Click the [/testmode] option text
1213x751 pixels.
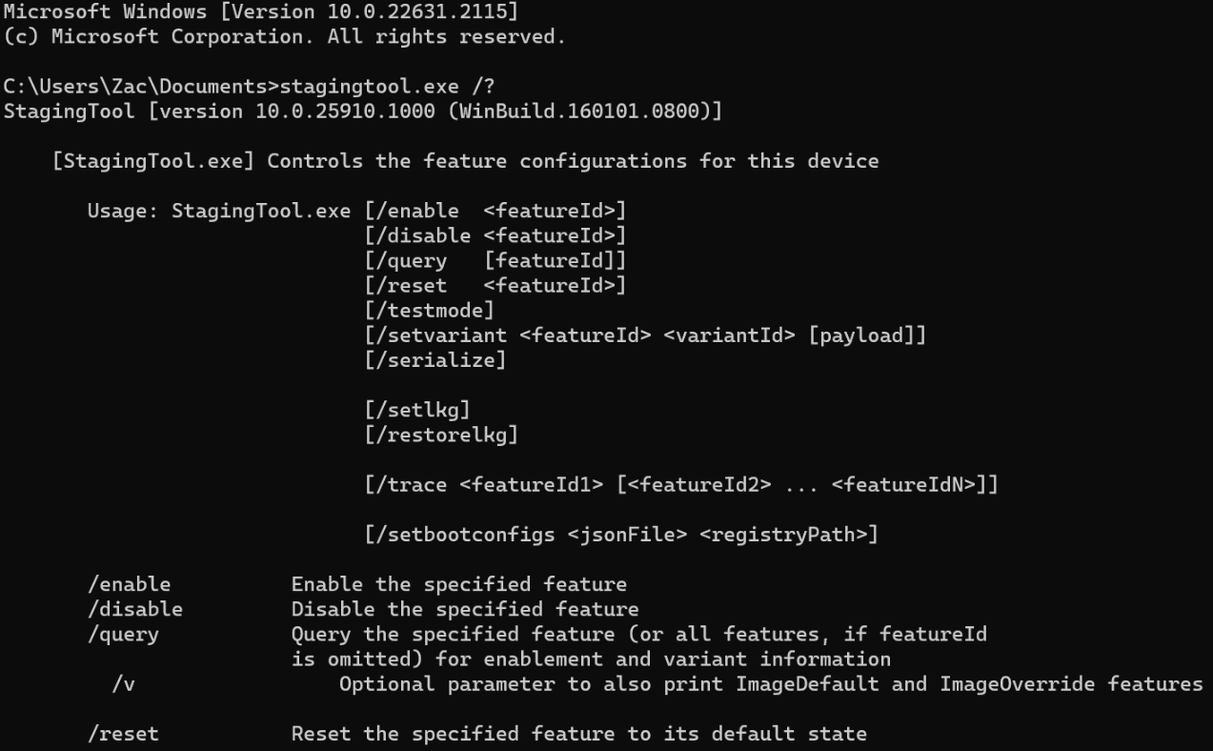tap(430, 310)
